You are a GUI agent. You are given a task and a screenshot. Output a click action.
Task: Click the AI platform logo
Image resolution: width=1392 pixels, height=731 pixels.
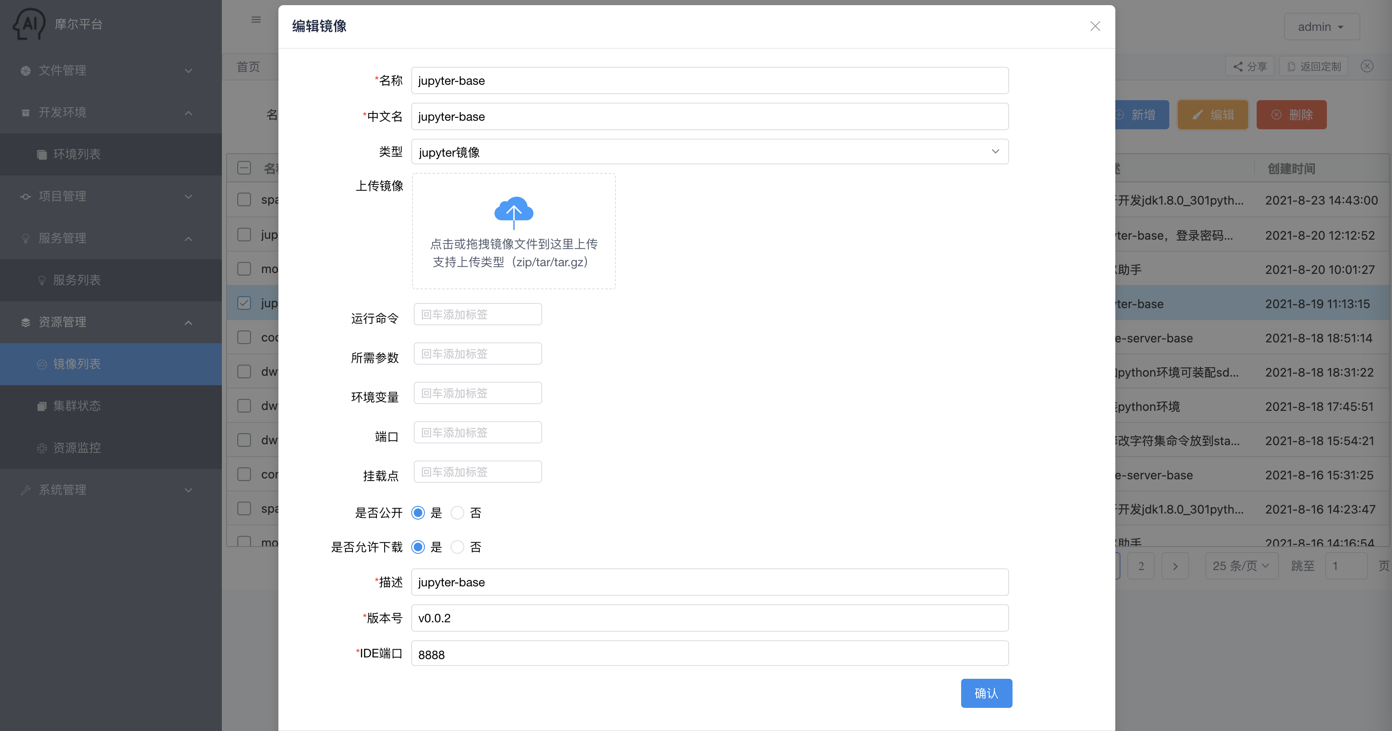(x=29, y=24)
